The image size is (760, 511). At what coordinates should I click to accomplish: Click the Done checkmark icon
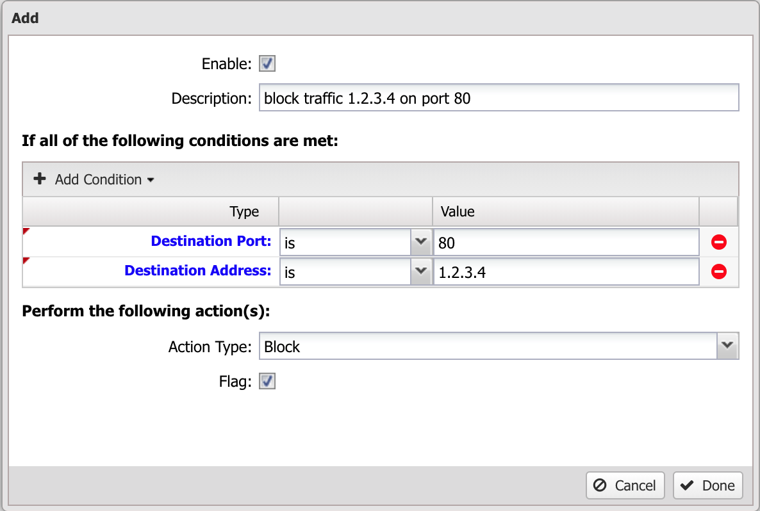pyautogui.click(x=687, y=485)
